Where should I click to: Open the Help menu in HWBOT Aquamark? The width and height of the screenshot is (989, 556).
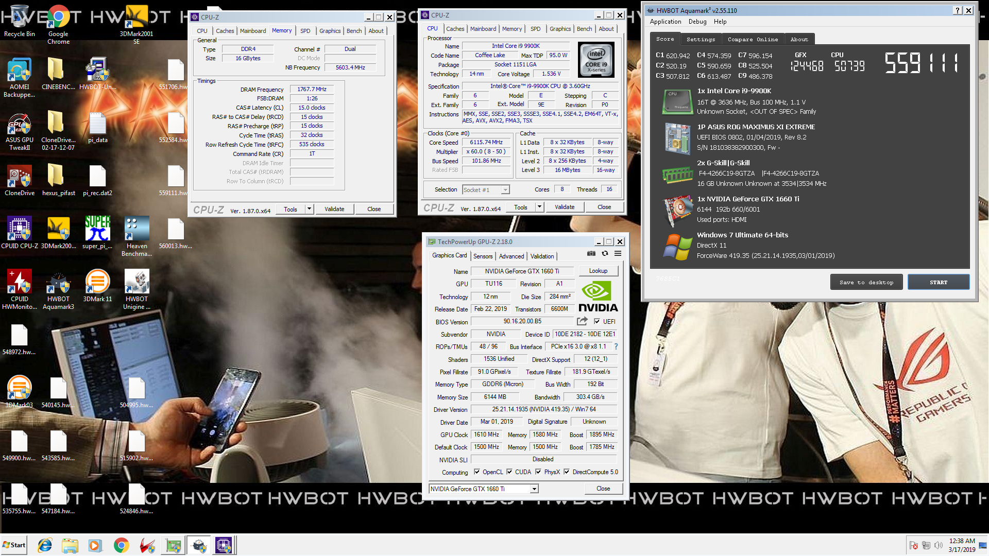click(x=720, y=22)
